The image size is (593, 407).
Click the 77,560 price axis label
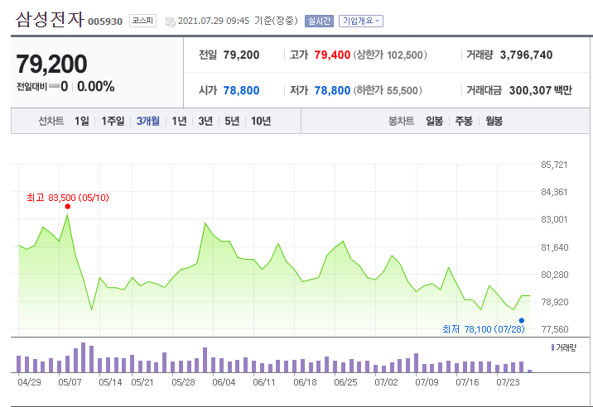pyautogui.click(x=555, y=329)
